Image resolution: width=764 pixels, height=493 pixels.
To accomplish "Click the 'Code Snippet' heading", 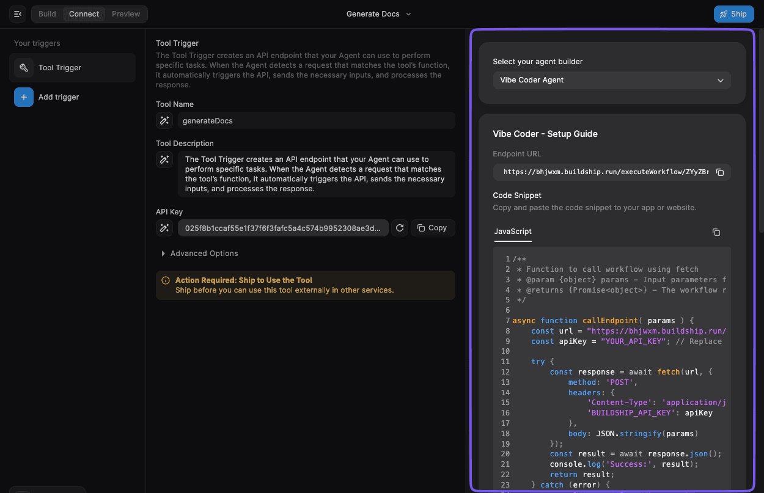I will (x=517, y=195).
